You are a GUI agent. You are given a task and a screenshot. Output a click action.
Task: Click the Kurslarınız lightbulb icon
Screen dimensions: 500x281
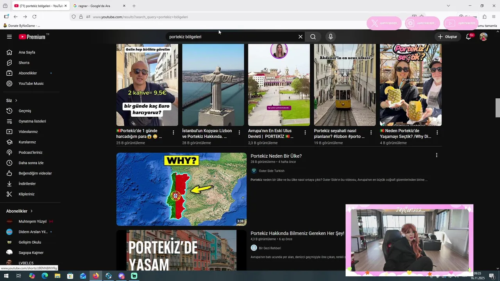pos(9,142)
